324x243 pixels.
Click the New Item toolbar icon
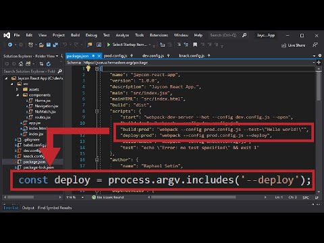pos(30,45)
